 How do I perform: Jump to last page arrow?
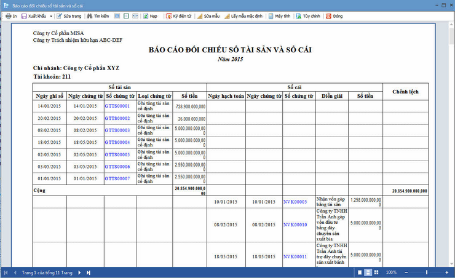(x=88, y=272)
